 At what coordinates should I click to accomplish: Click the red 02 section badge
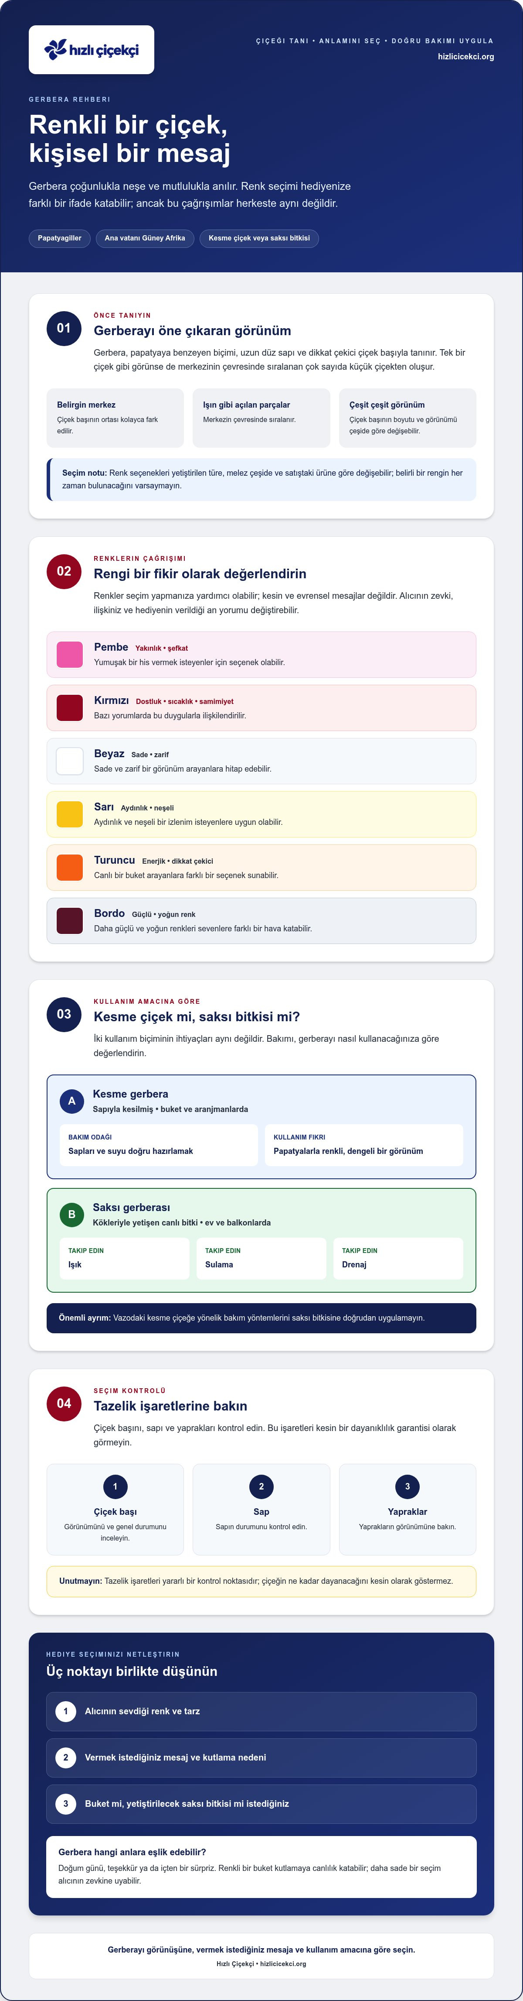(x=64, y=571)
